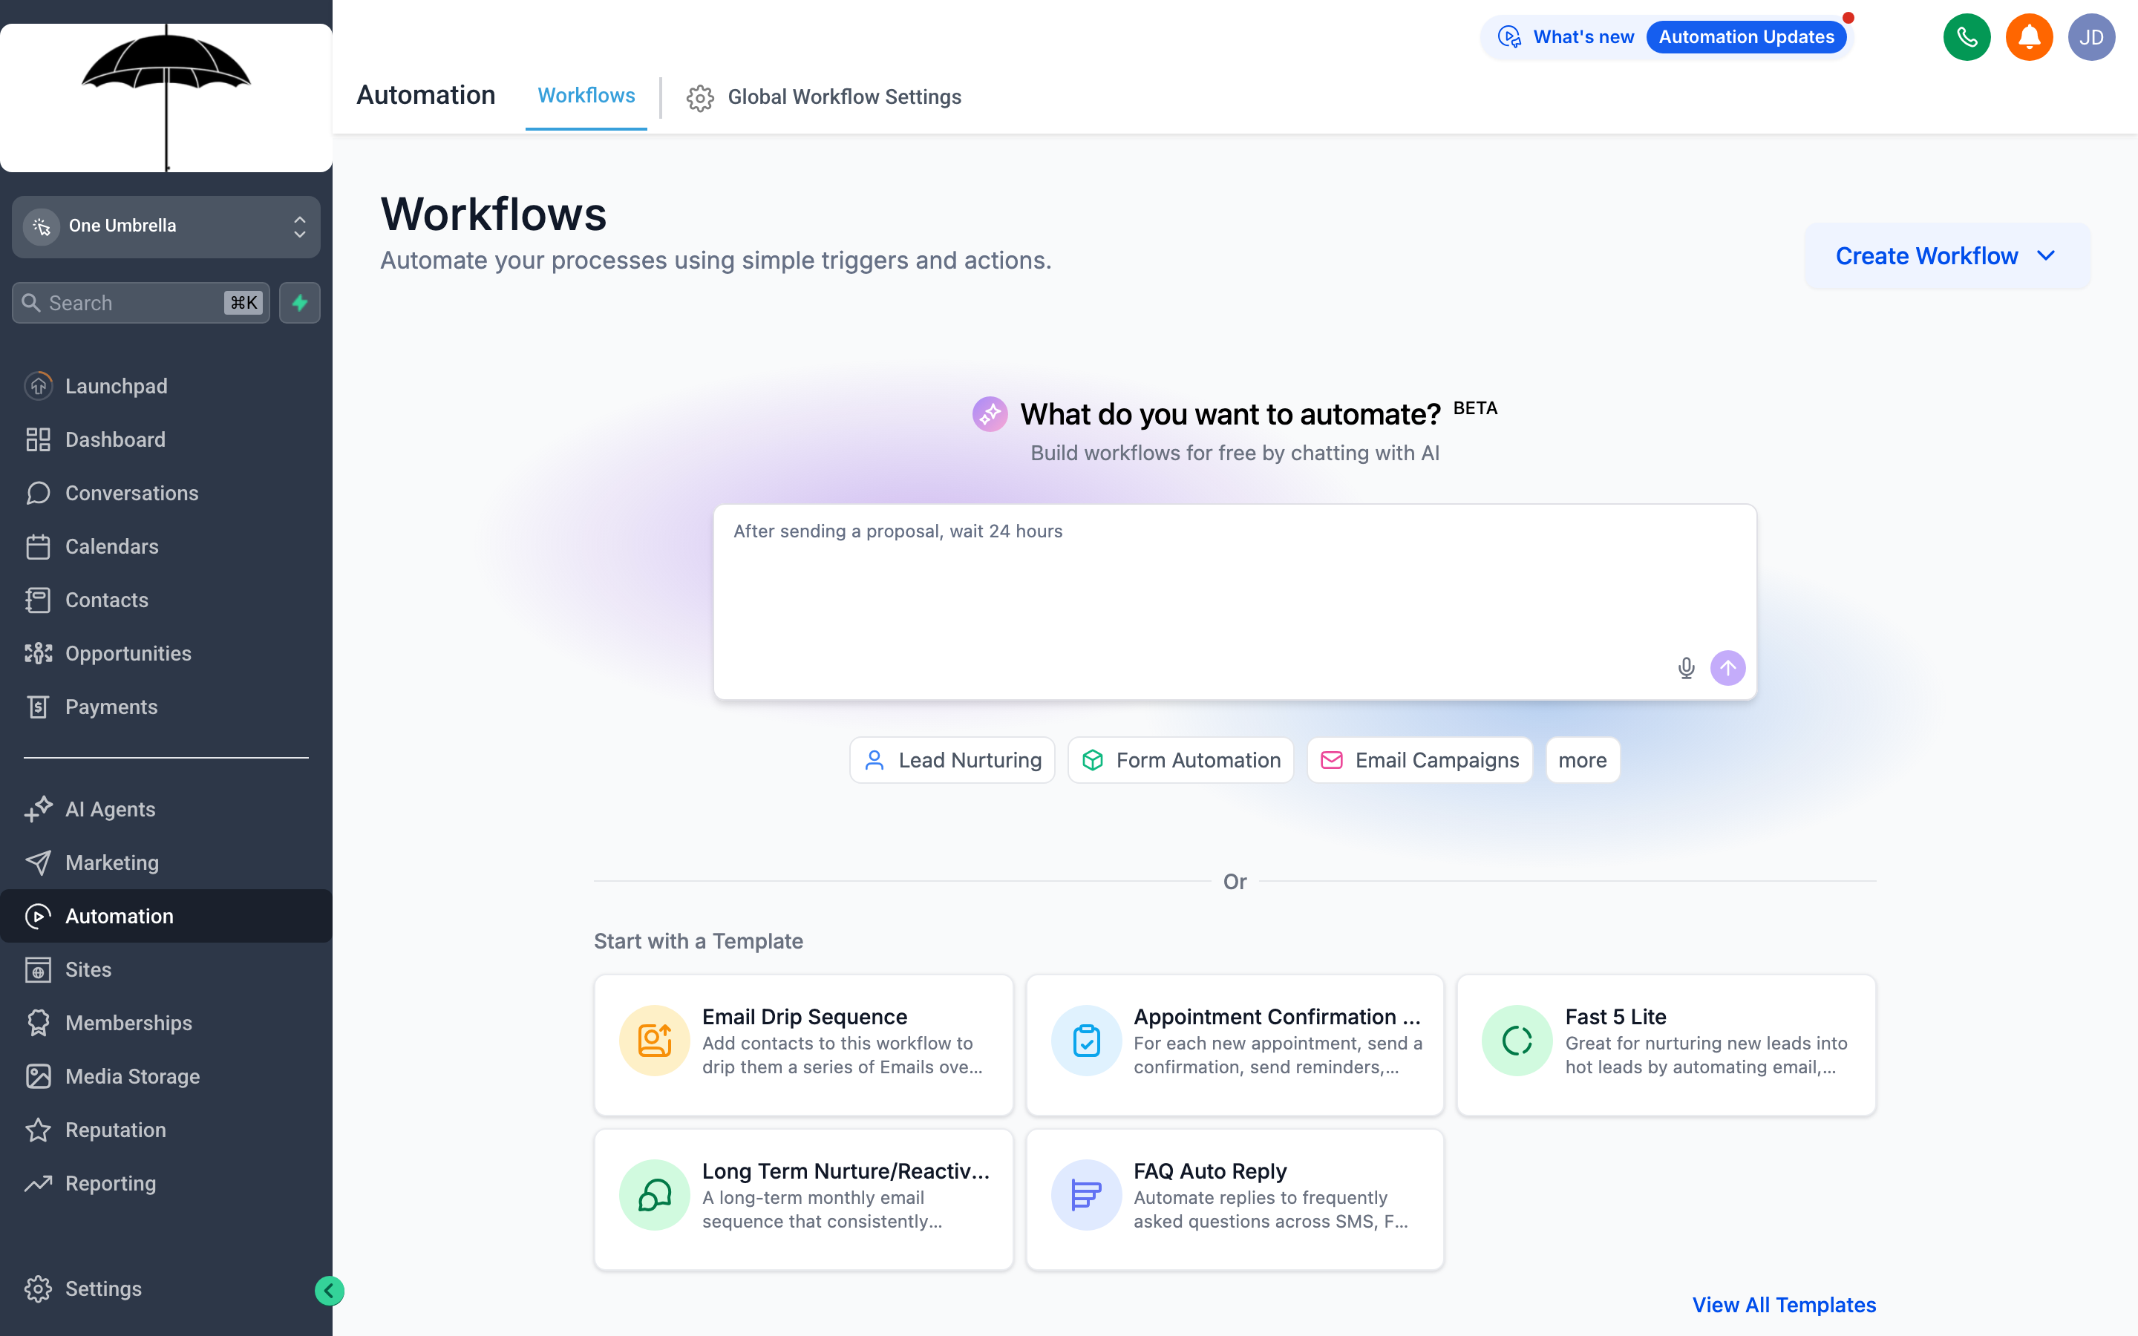The height and width of the screenshot is (1336, 2138).
Task: Click the Marketing paper plane icon
Action: [x=38, y=862]
